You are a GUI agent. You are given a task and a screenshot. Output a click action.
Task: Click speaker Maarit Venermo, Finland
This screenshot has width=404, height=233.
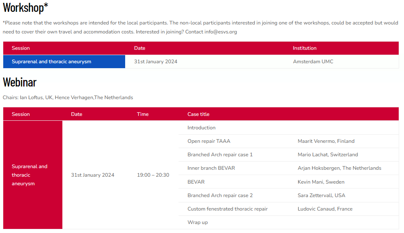pos(326,141)
